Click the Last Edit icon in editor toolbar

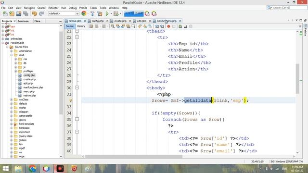tap(91, 26)
